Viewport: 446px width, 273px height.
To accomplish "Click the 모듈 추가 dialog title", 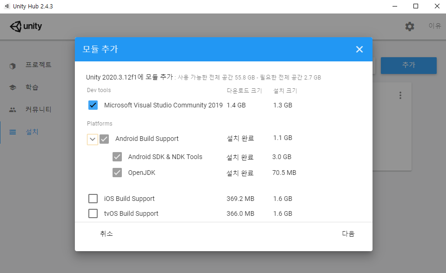I will coord(100,49).
